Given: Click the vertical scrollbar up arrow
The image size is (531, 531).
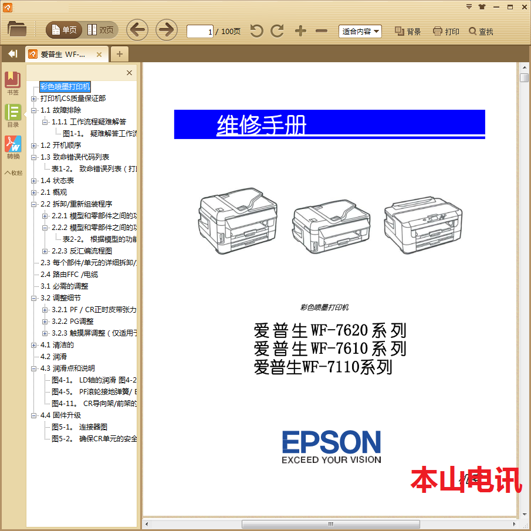Looking at the screenshot, I should click(524, 67).
